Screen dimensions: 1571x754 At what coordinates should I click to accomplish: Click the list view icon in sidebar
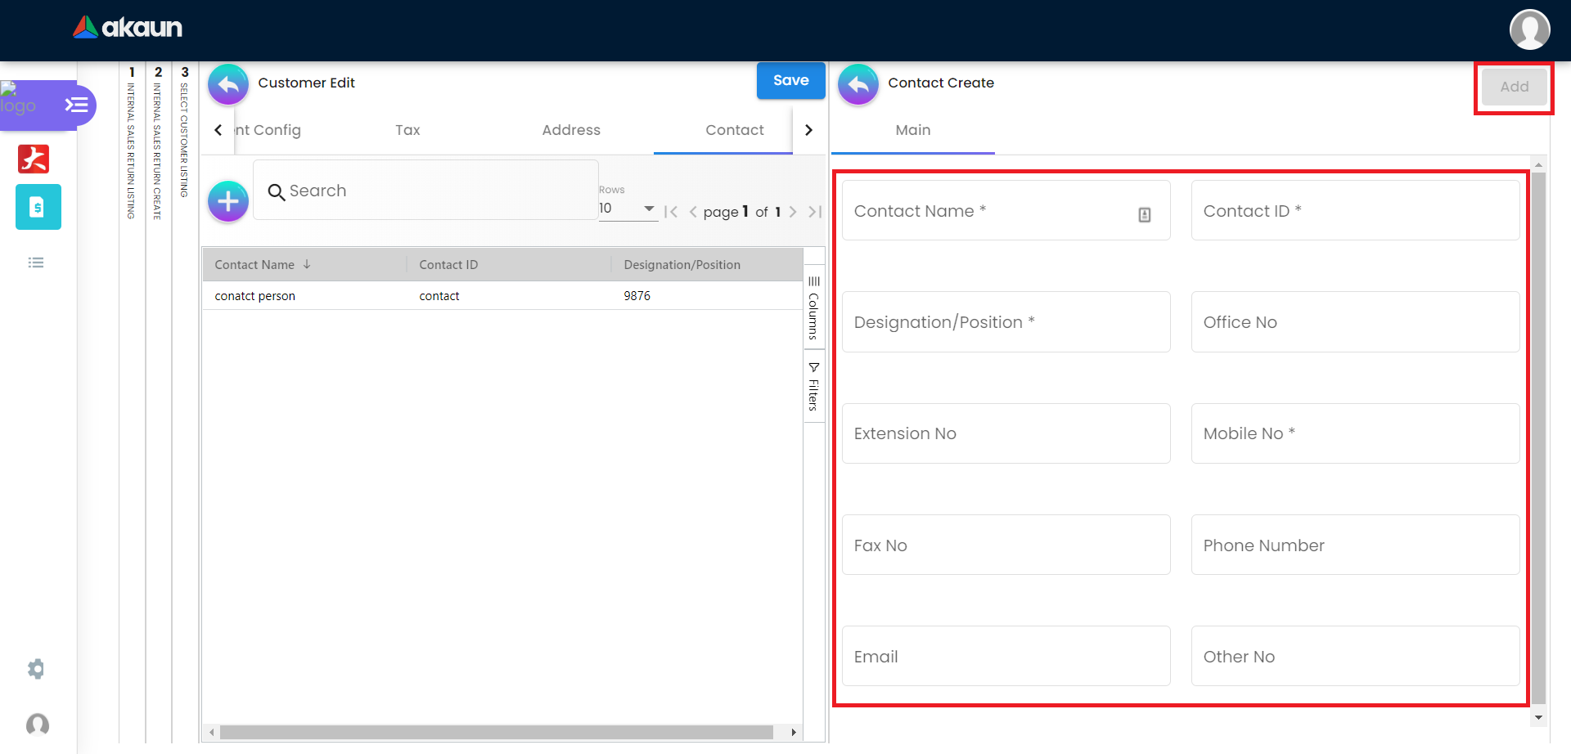coord(36,263)
